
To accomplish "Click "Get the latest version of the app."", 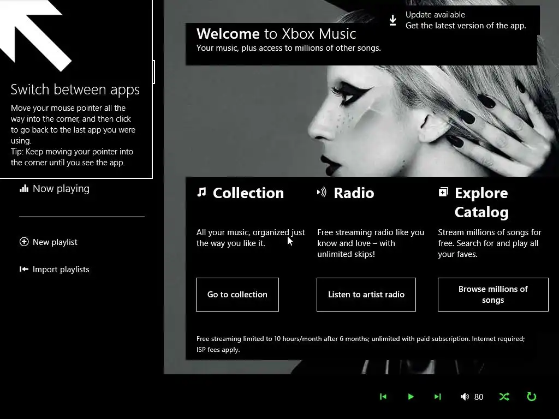I will pyautogui.click(x=466, y=26).
